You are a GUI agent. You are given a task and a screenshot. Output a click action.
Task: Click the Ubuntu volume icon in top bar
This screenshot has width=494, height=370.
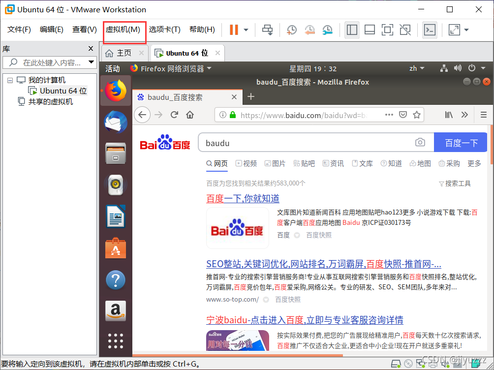(457, 68)
